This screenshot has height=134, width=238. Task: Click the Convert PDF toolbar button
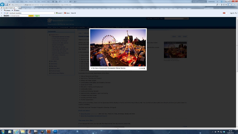pos(7,10)
